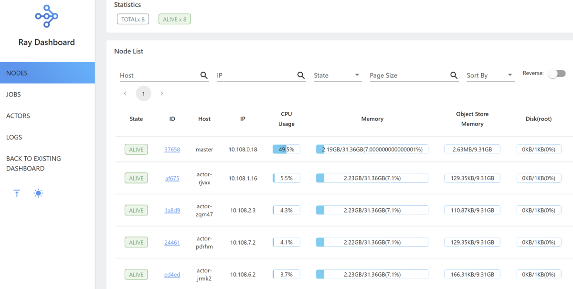Click the host name actor-zqm47
The width and height of the screenshot is (573, 289).
coord(204,210)
